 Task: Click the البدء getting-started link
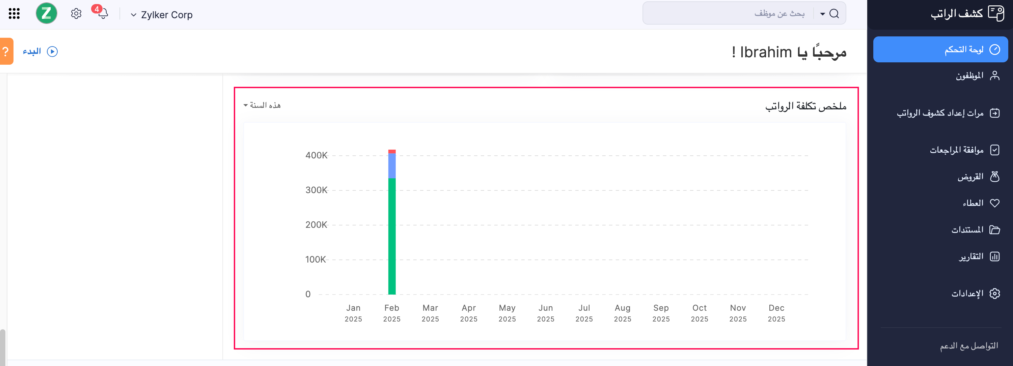pos(39,51)
